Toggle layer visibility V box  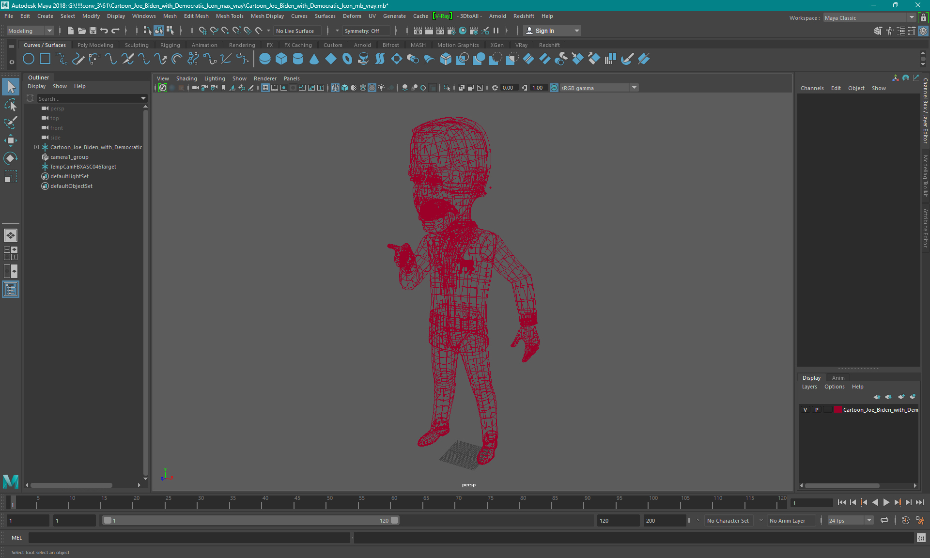pos(805,410)
